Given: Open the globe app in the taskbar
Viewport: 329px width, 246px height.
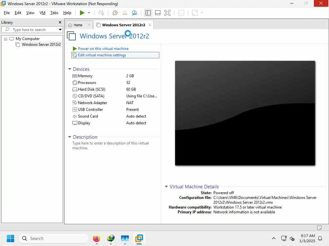Looking at the screenshot, I should [x=111, y=238].
